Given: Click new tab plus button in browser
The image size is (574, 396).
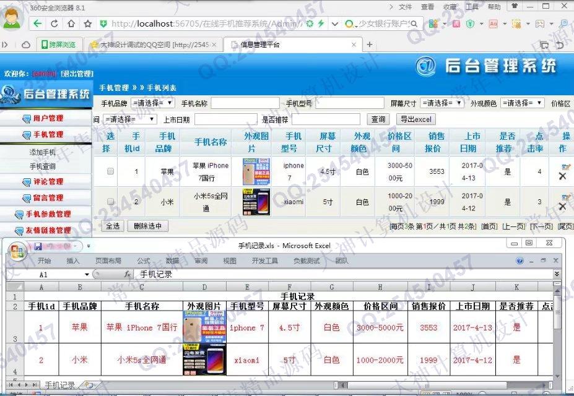Looking at the screenshot, I should [370, 45].
